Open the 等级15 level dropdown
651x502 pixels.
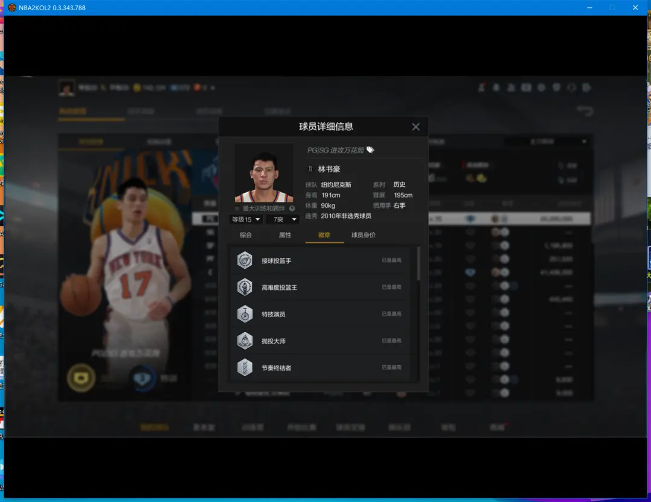pyautogui.click(x=246, y=219)
